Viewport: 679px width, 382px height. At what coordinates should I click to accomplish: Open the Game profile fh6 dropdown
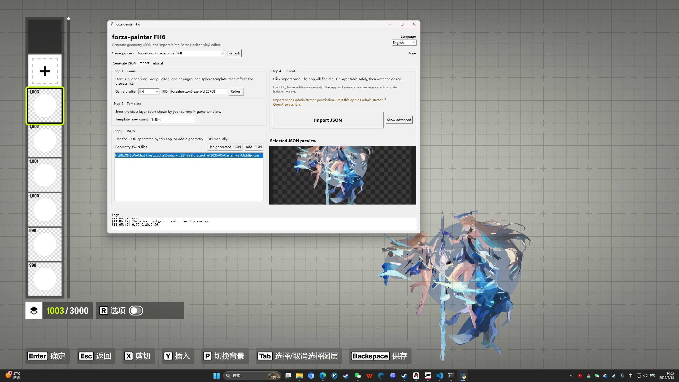(149, 91)
